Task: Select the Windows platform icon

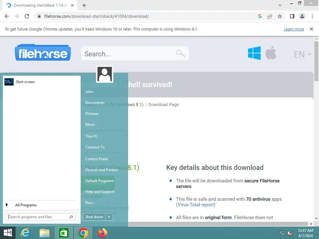Action: [254, 53]
